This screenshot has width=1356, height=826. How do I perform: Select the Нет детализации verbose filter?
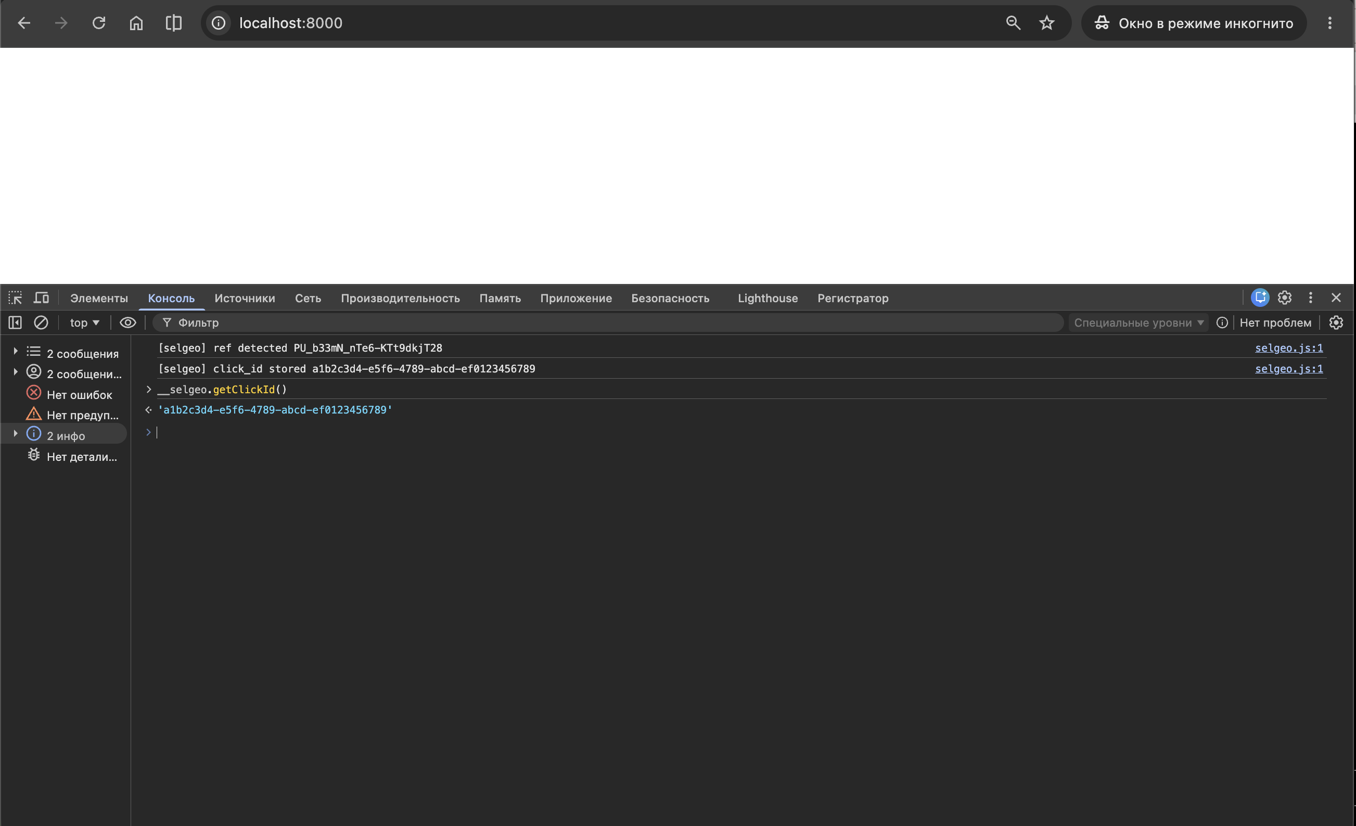65,456
